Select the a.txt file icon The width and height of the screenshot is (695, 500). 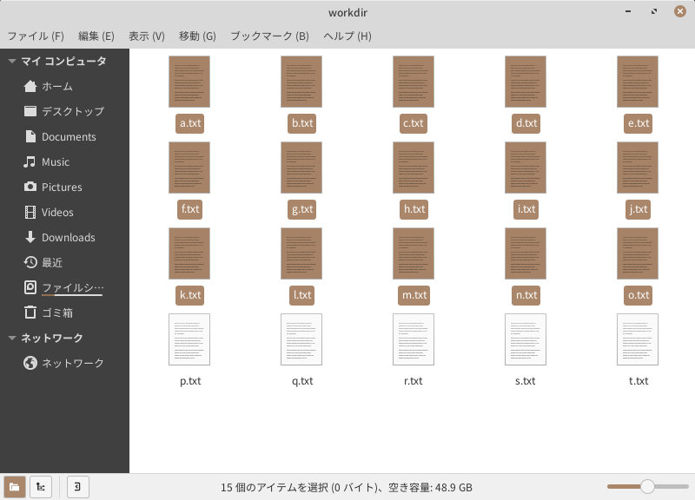[x=189, y=82]
